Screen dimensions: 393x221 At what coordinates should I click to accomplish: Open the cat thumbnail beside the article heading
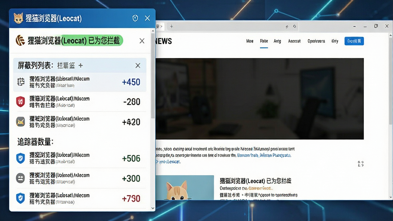point(185,187)
